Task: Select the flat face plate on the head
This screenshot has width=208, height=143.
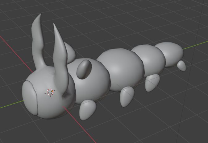Action: point(30,98)
